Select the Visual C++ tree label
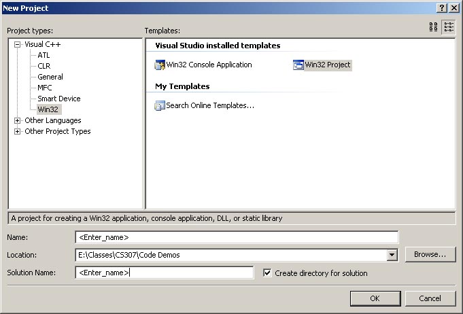 coord(43,45)
